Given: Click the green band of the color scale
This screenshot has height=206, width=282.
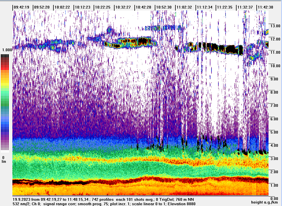Looking at the screenshot, I should coord(5,98).
